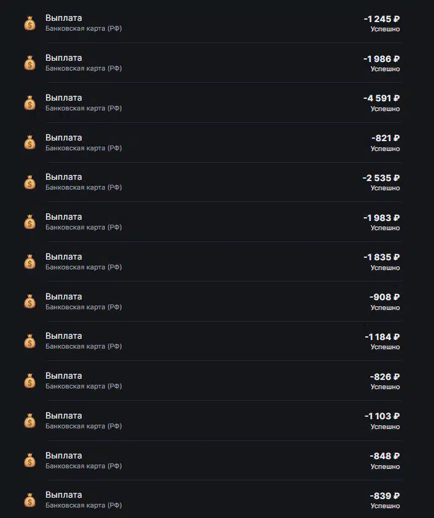Open the -1 835 ₽ payout amount

point(382,257)
